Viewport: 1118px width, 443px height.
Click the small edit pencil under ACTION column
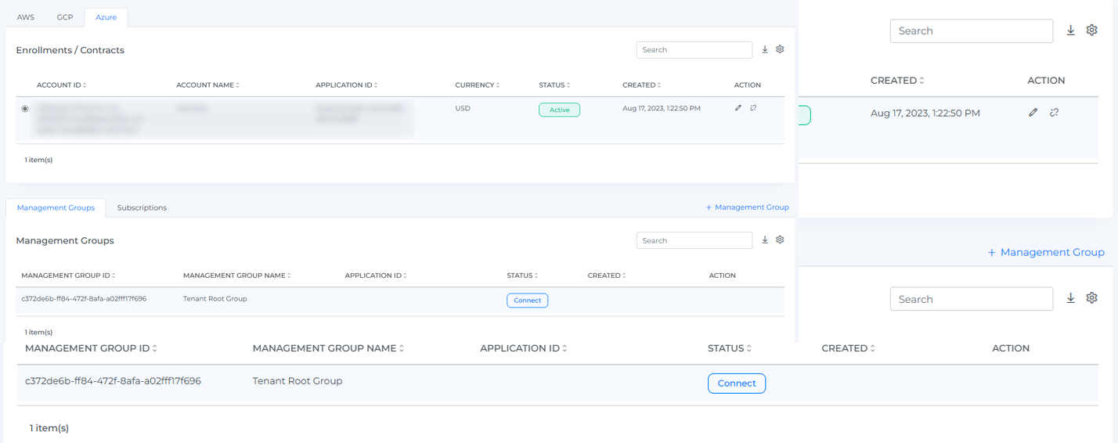pyautogui.click(x=738, y=108)
